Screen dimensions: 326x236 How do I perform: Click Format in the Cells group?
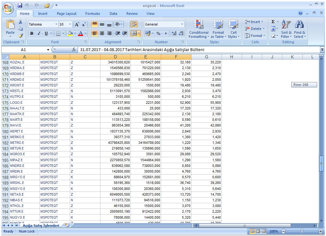(255, 36)
